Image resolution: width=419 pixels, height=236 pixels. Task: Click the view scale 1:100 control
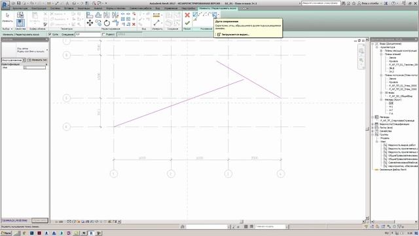[59, 222]
